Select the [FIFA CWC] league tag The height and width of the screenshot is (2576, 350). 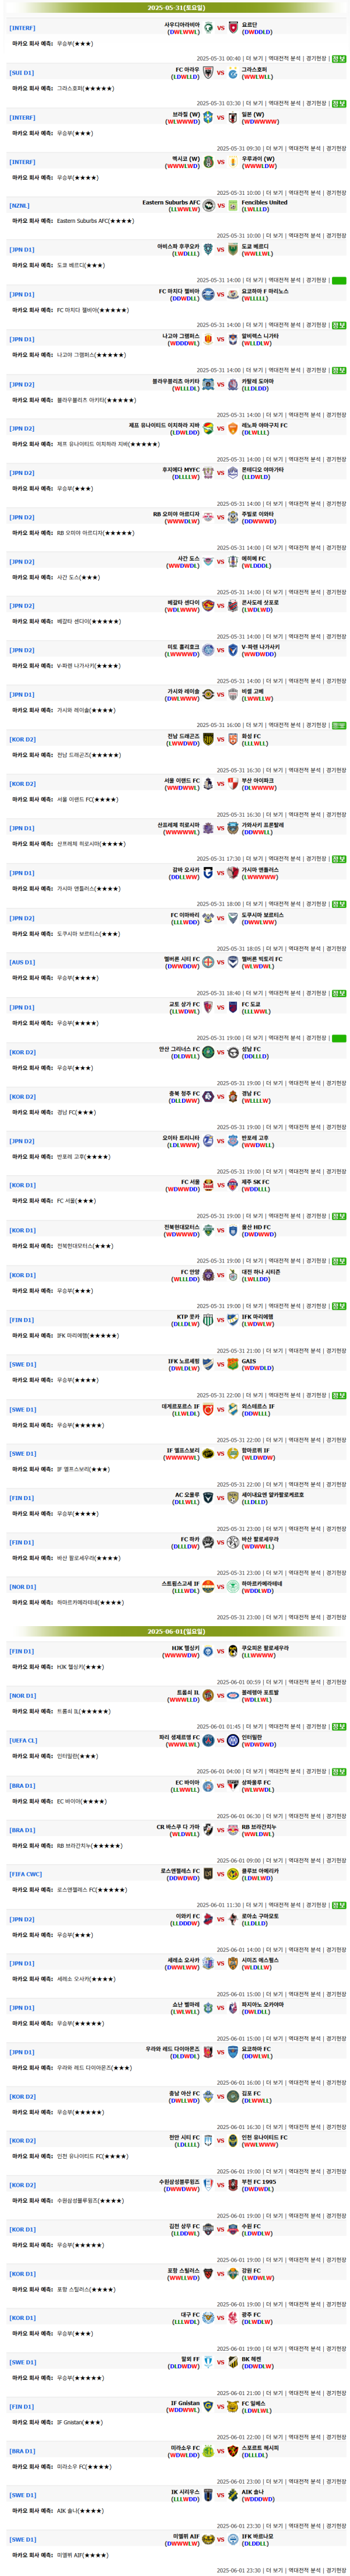pyautogui.click(x=26, y=1875)
